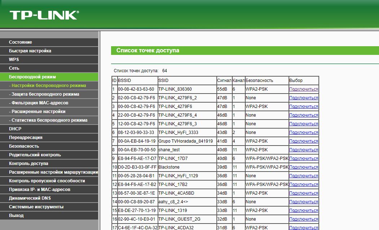The image size is (379, 230).
Task: Open Родительский контроль menu item
Action: (49, 155)
